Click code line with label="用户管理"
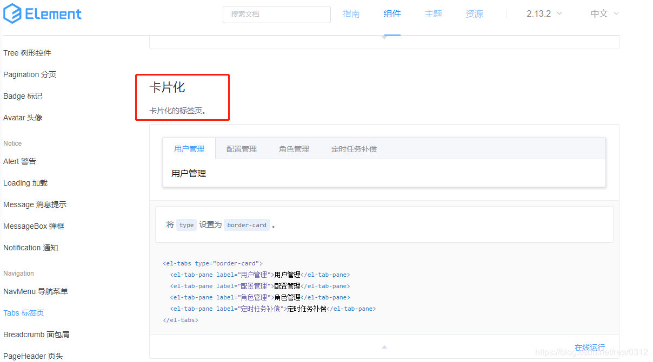 click(260, 275)
